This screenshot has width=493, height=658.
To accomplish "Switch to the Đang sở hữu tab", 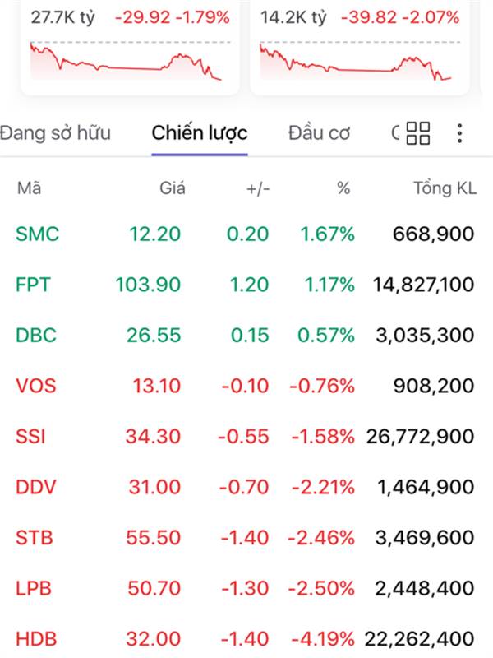I will [x=54, y=133].
